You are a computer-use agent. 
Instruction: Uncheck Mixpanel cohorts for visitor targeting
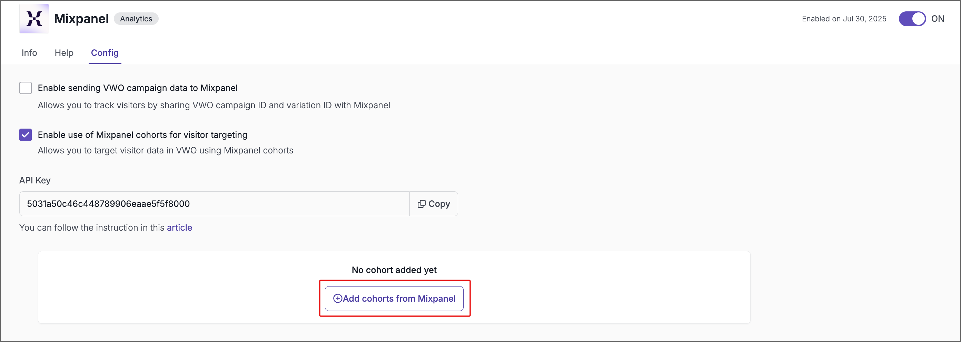coord(26,135)
